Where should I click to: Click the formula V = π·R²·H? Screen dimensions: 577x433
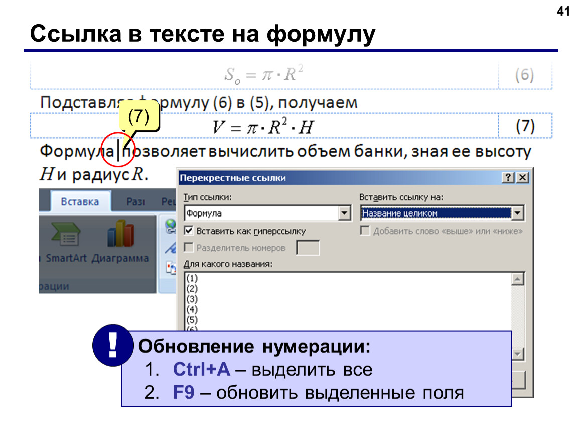pyautogui.click(x=263, y=127)
